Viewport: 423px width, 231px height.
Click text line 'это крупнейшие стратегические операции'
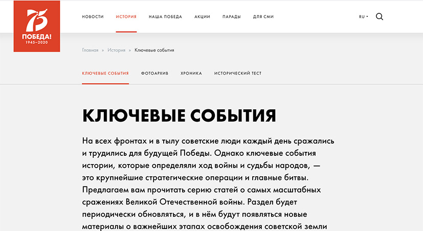pyautogui.click(x=195, y=178)
